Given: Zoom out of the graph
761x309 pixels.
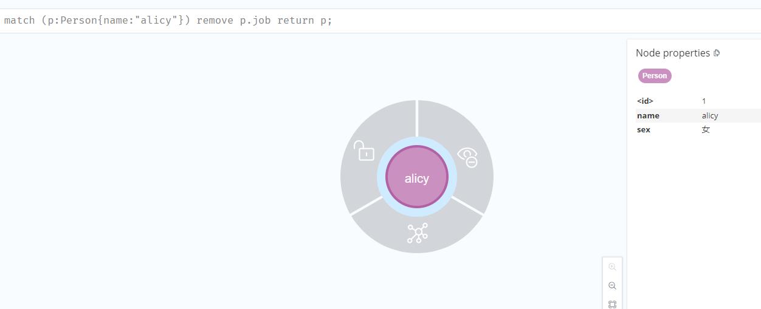Looking at the screenshot, I should click(x=612, y=286).
